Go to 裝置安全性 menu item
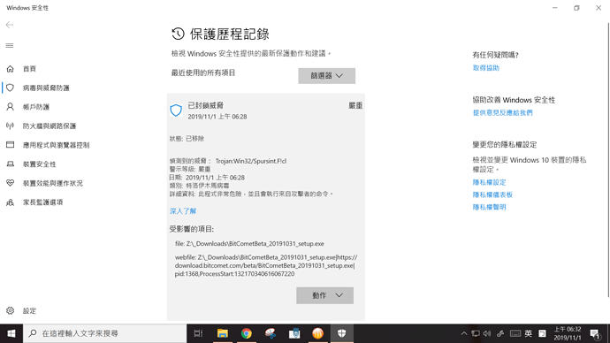Screen dimensions: 610x343 tap(39, 164)
